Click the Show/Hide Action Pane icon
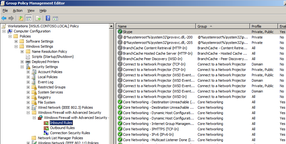The height and width of the screenshot is (144, 286). click(55, 18)
